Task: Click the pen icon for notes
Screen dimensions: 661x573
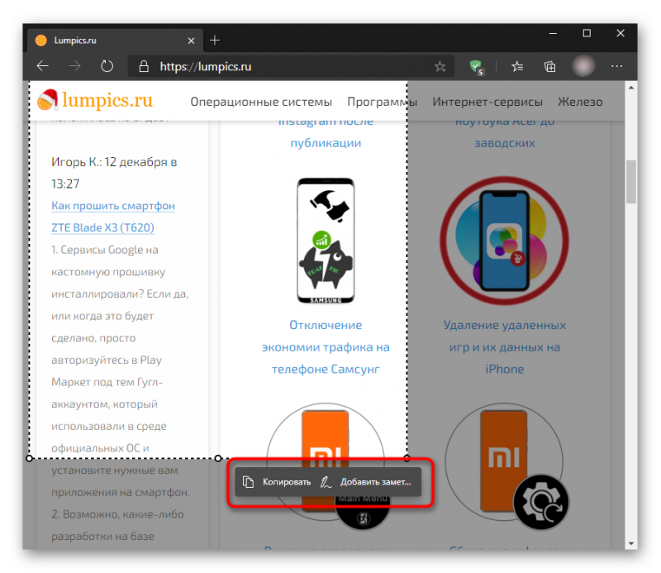Action: [326, 482]
